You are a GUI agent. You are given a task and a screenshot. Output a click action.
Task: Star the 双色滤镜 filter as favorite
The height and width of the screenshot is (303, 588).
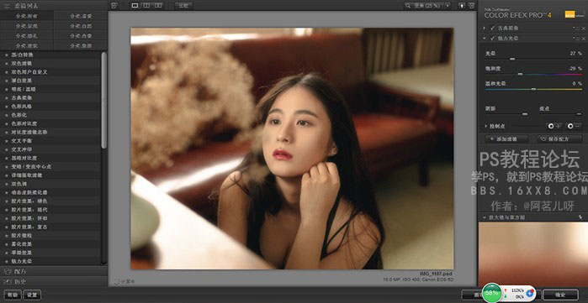coord(7,64)
